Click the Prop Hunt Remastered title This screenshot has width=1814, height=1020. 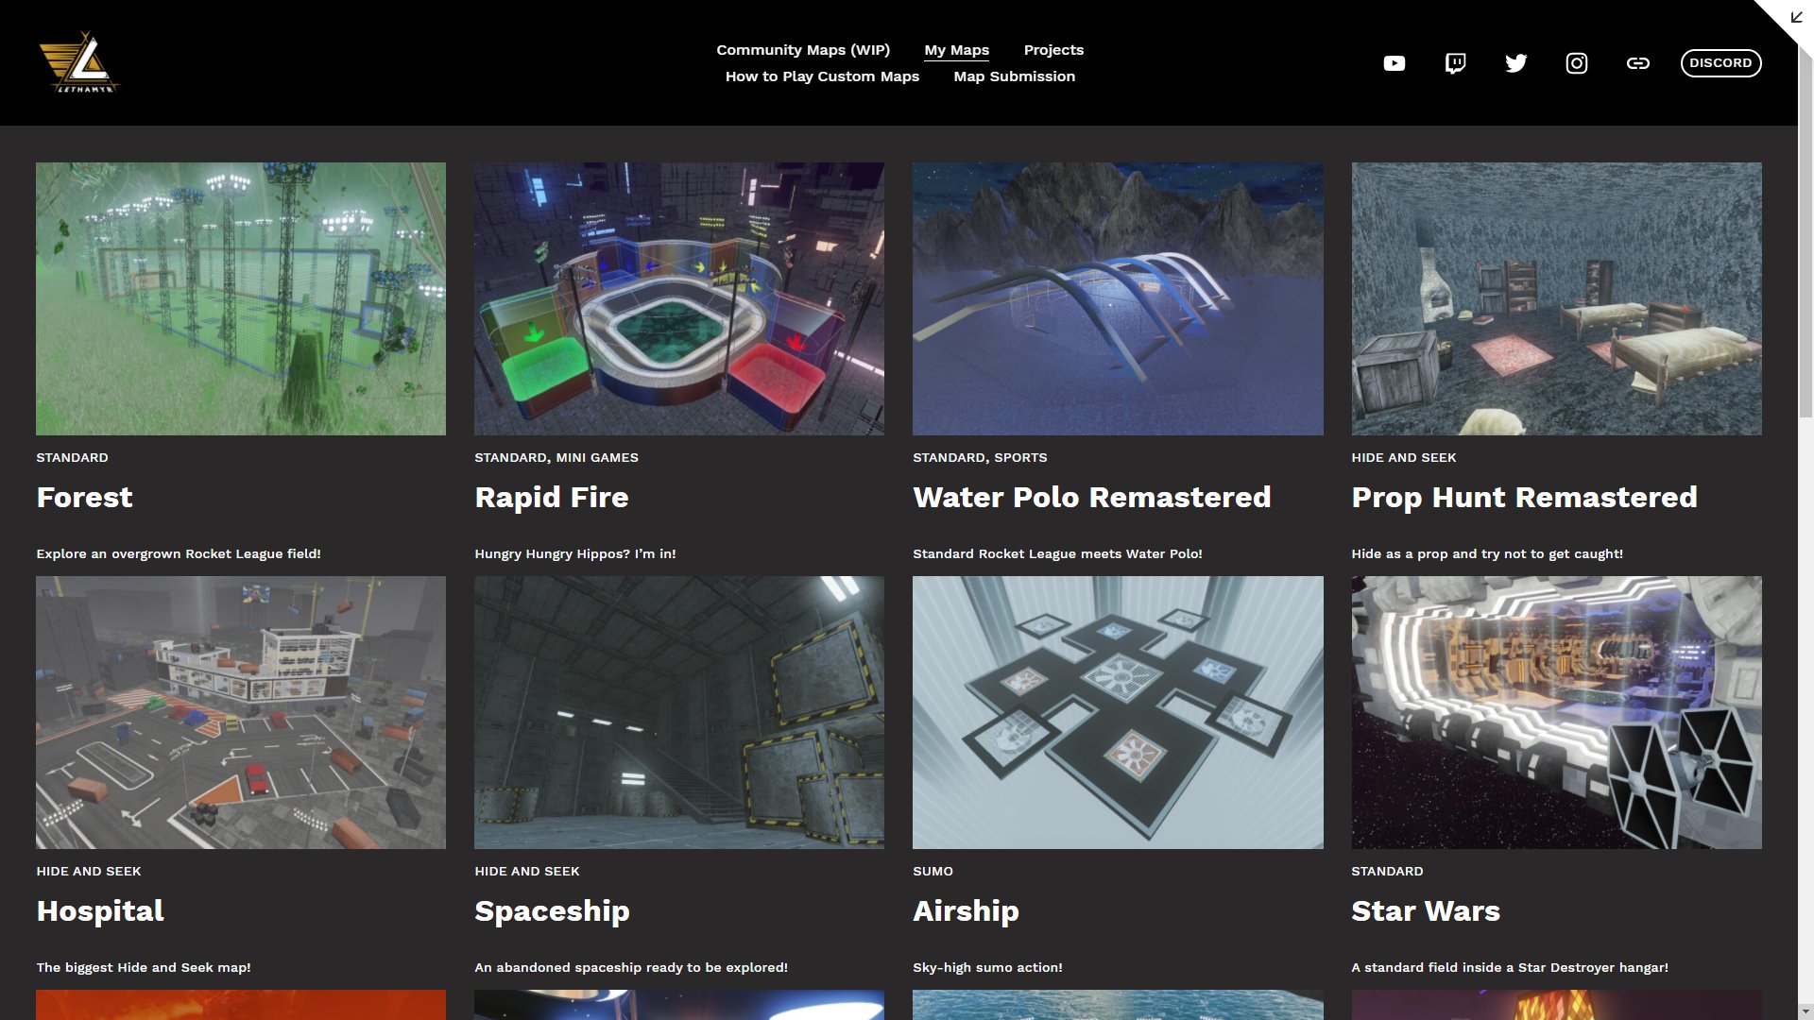tap(1524, 498)
